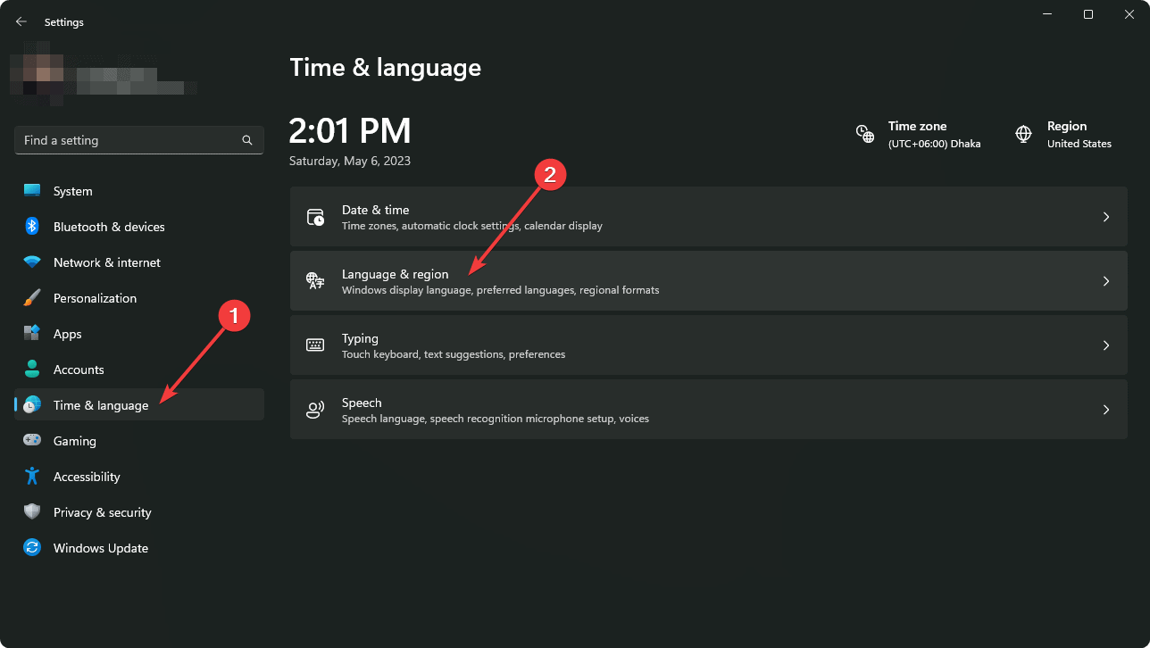Open Language & region settings
This screenshot has height=648, width=1150.
click(708, 281)
